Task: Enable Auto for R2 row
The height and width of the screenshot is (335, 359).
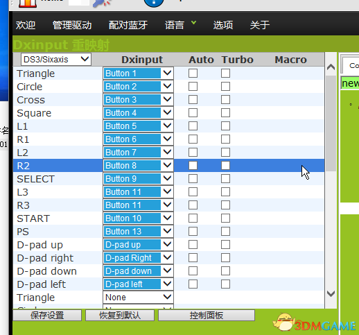Action: coord(193,166)
